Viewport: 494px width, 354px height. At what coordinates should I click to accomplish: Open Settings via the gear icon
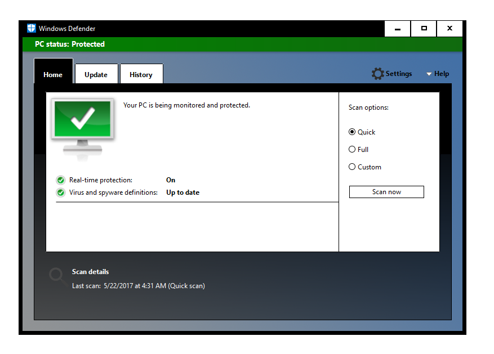[x=377, y=73]
